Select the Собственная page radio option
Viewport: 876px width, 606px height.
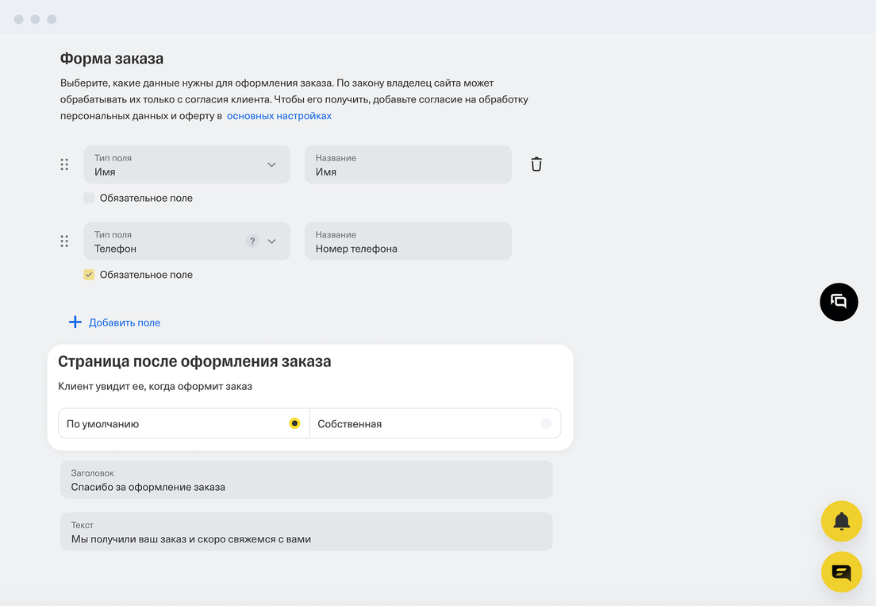pyautogui.click(x=545, y=424)
